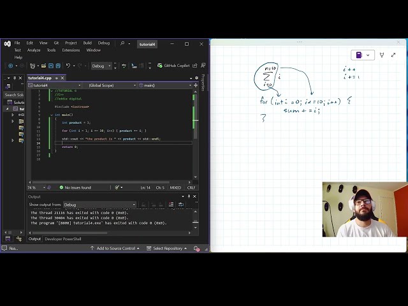Open the tutorial4 project scope dropdown

coord(55,85)
